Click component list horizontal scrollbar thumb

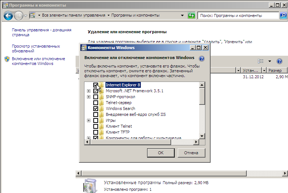coord(131,142)
